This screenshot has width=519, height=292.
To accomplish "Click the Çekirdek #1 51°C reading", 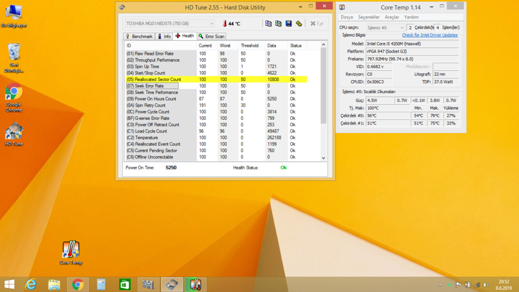I will click(388, 123).
